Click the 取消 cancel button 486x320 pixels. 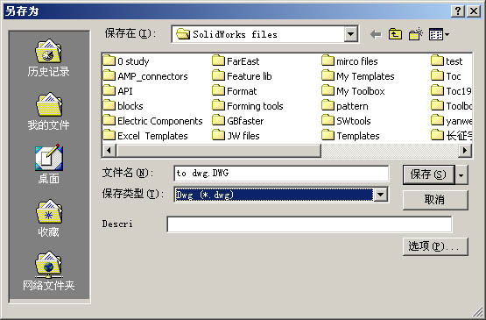point(435,200)
